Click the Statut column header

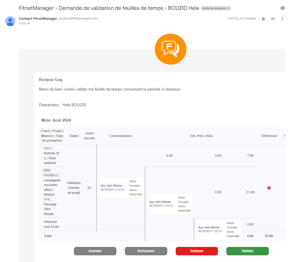[74, 136]
